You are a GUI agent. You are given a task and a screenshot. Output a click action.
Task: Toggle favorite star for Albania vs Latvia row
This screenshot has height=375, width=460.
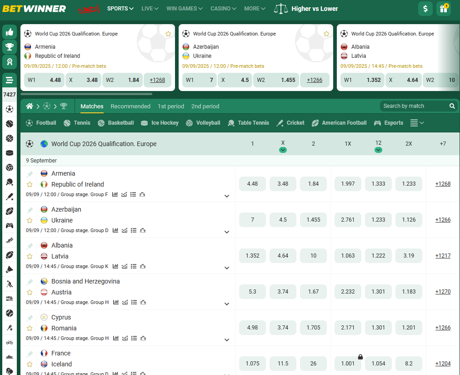(30, 256)
